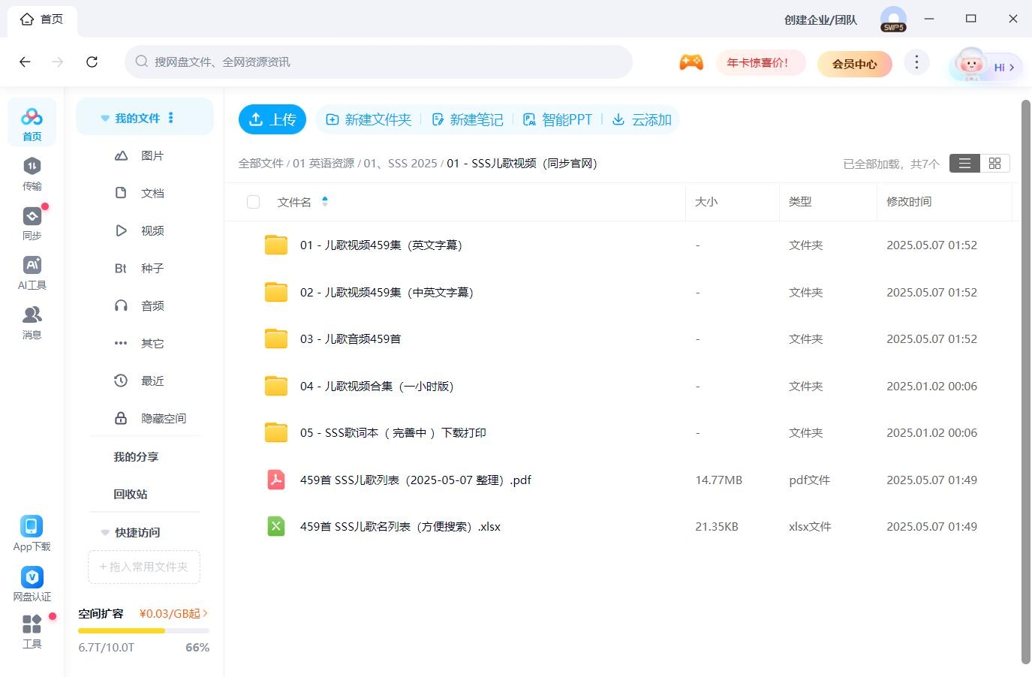Click the 上传 (Upload) button
Image resolution: width=1032 pixels, height=677 pixels.
coord(272,119)
